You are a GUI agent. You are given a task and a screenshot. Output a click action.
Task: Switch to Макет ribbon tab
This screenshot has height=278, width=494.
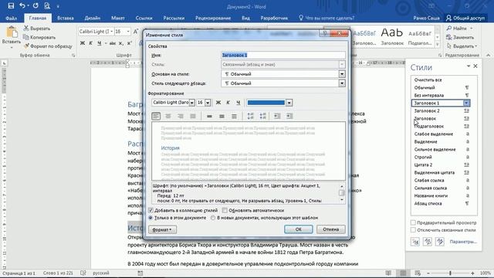pos(118,18)
